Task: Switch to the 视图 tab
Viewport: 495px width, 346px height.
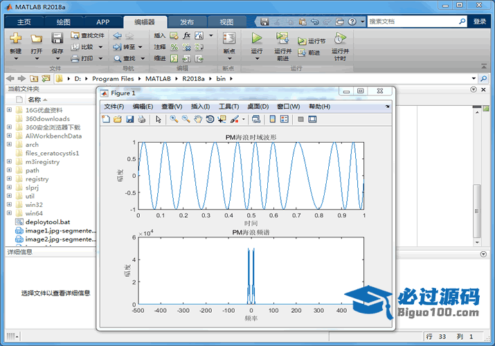Action: click(226, 21)
